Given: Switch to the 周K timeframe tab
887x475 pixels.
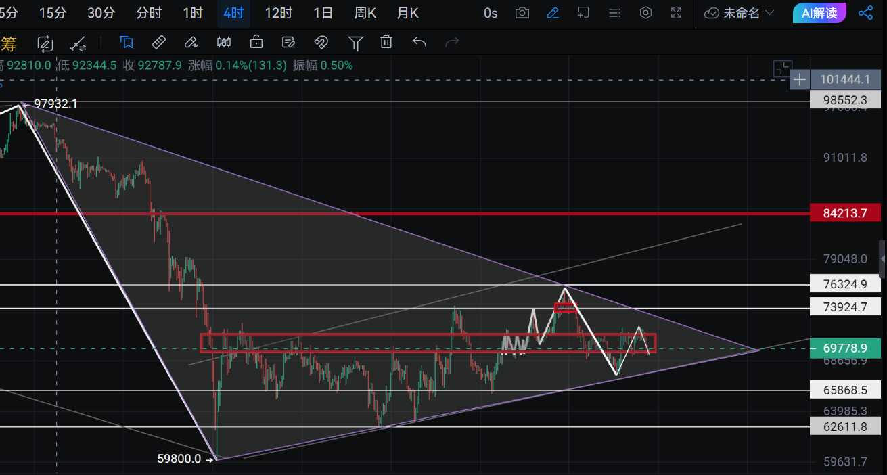Looking at the screenshot, I should point(365,13).
